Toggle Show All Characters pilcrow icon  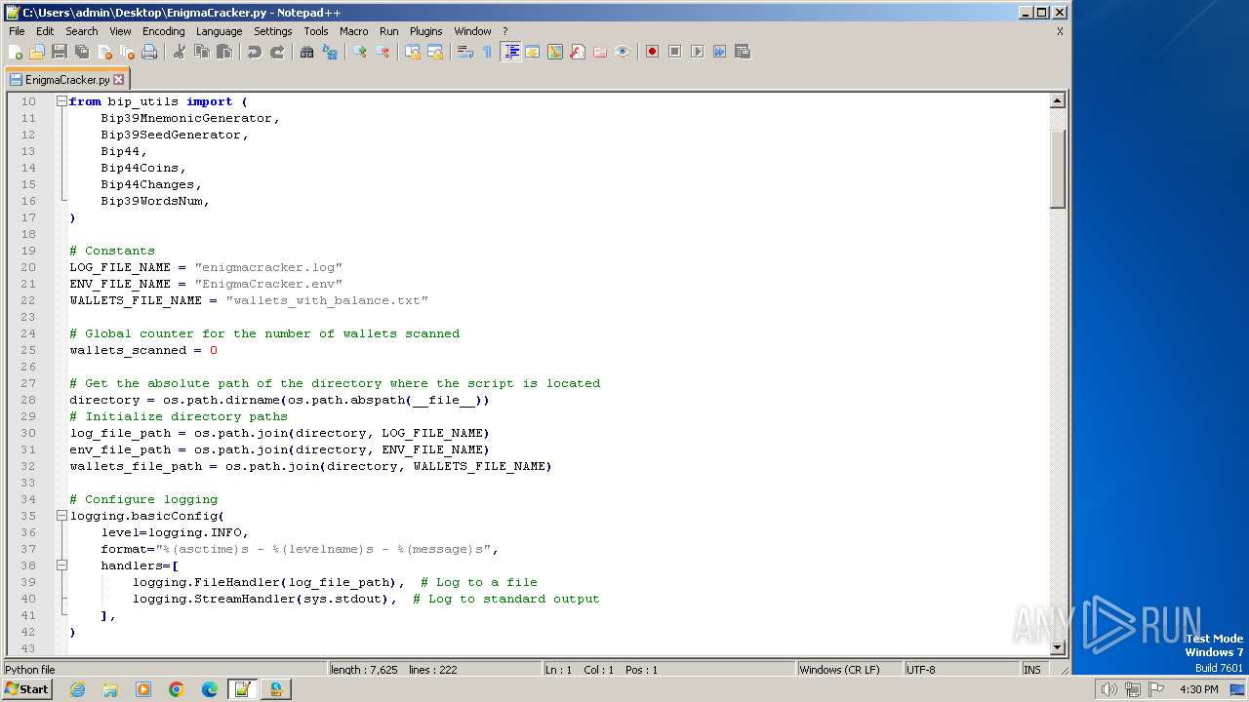pyautogui.click(x=488, y=52)
